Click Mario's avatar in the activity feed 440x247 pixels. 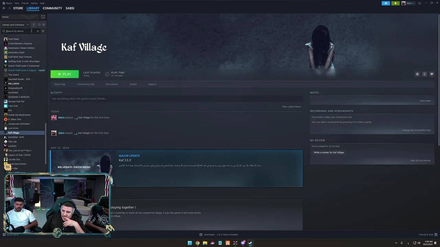pos(54,118)
